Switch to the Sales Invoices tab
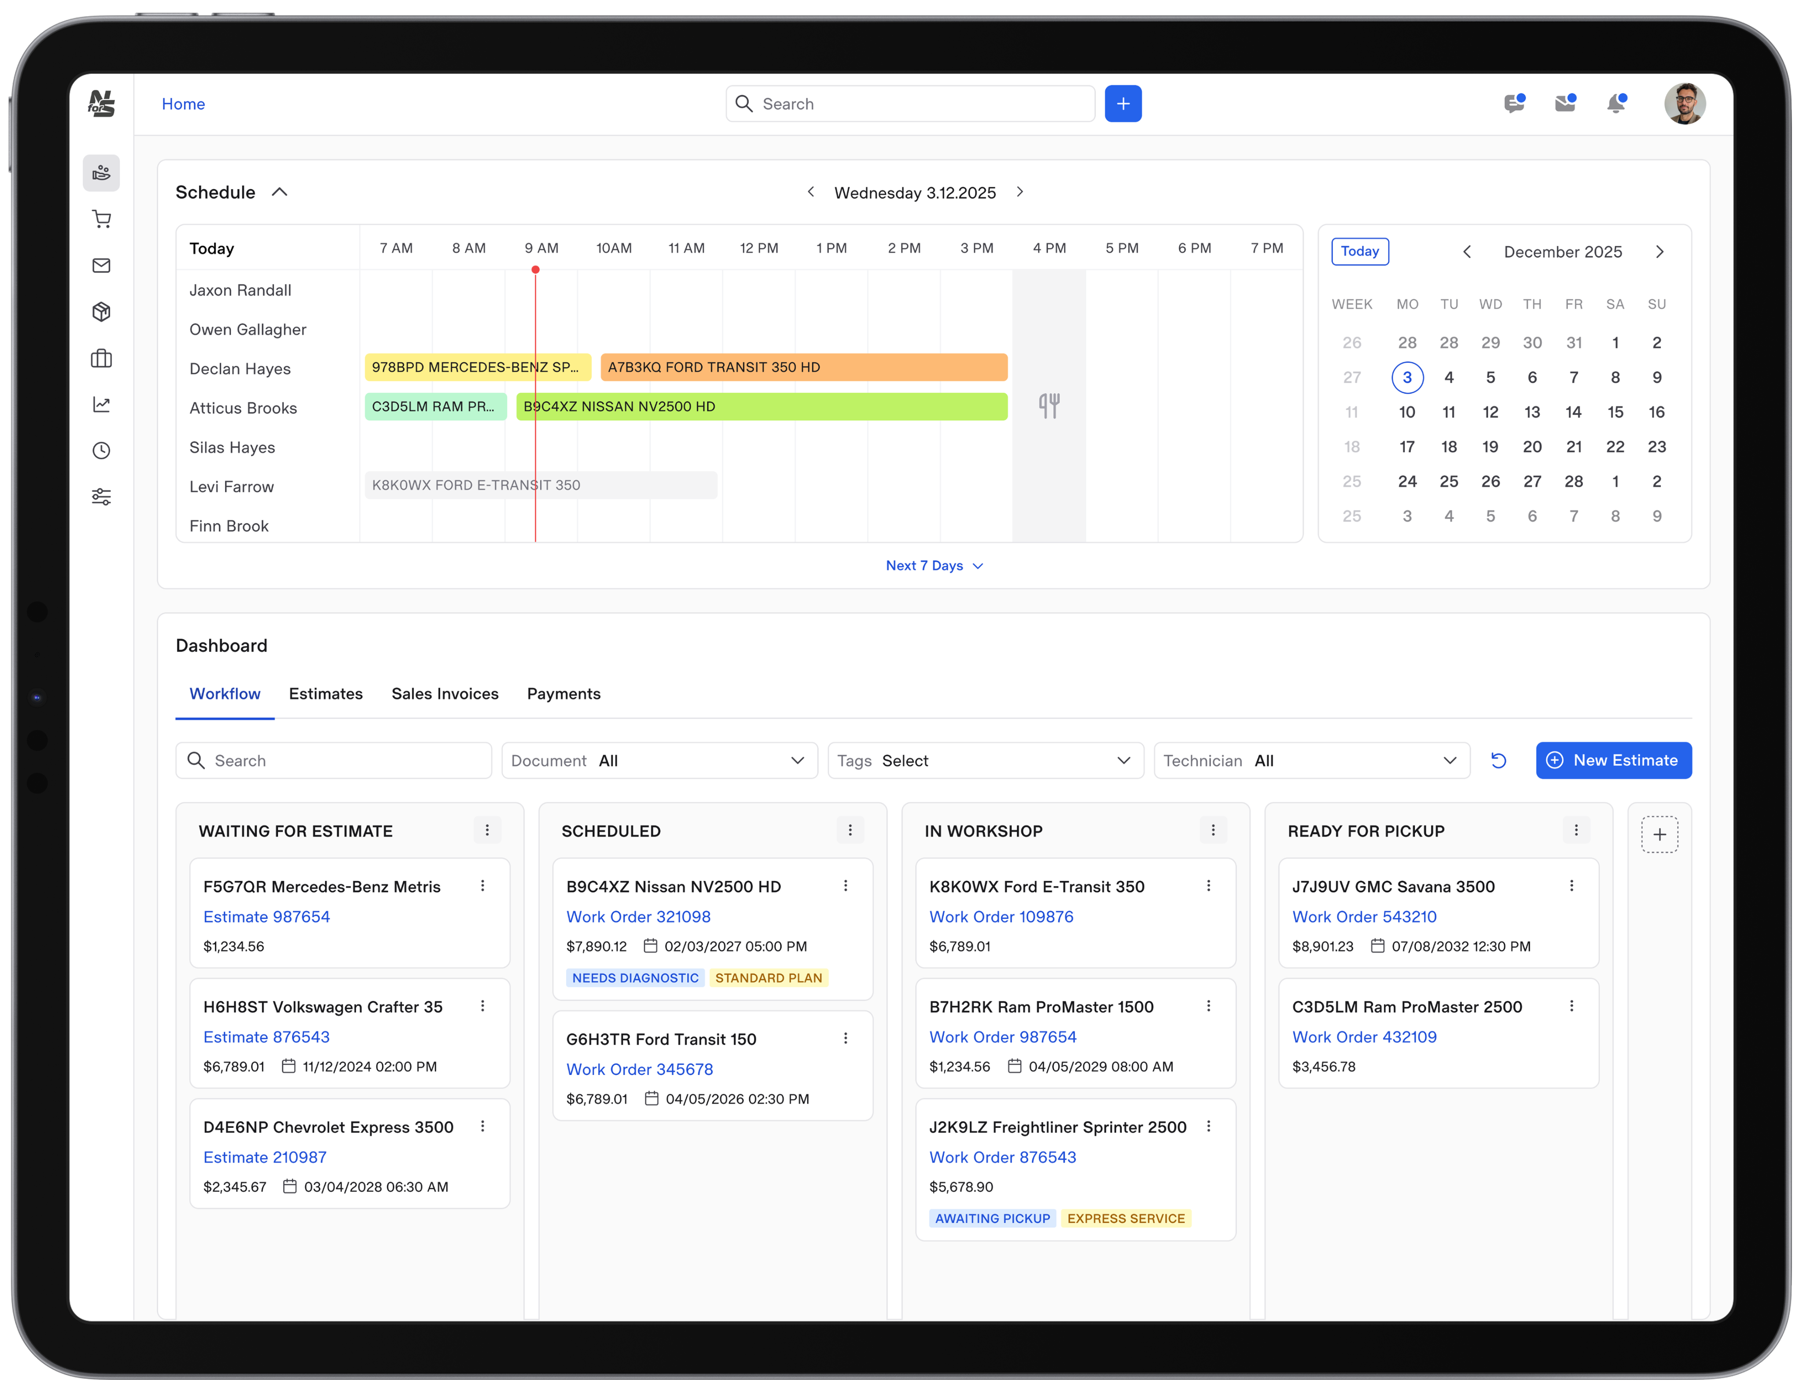This screenshot has width=1803, height=1395. (x=444, y=694)
